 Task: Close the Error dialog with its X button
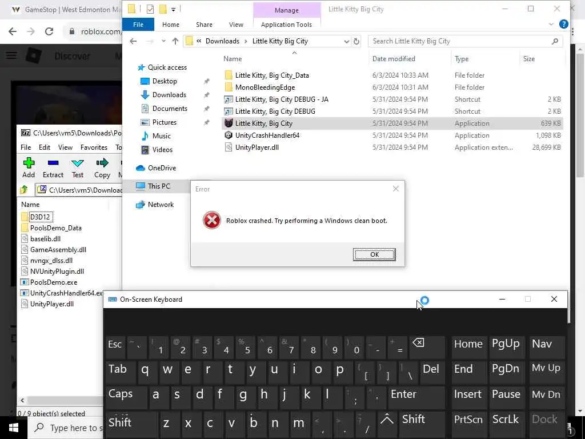tap(396, 189)
